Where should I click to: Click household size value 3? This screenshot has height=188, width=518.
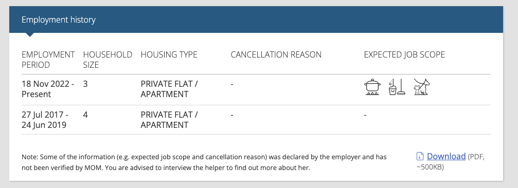click(x=85, y=84)
